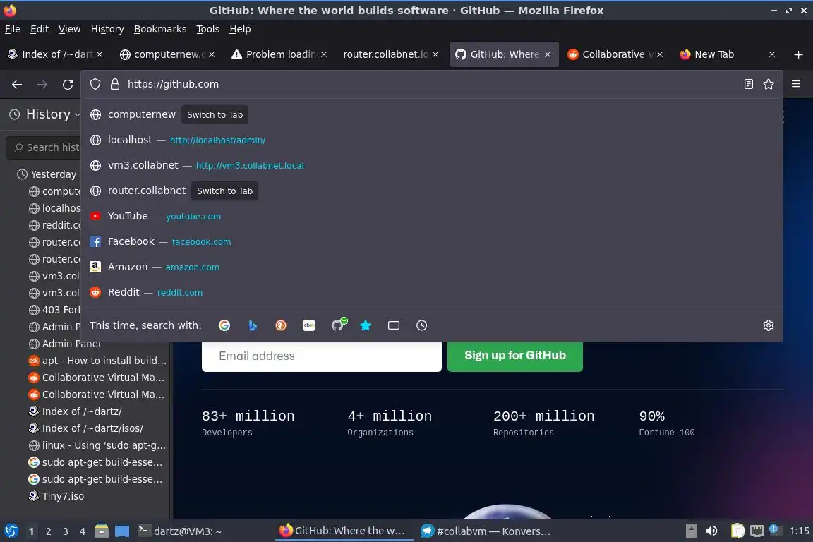Search in open tabs icon

pyautogui.click(x=394, y=325)
